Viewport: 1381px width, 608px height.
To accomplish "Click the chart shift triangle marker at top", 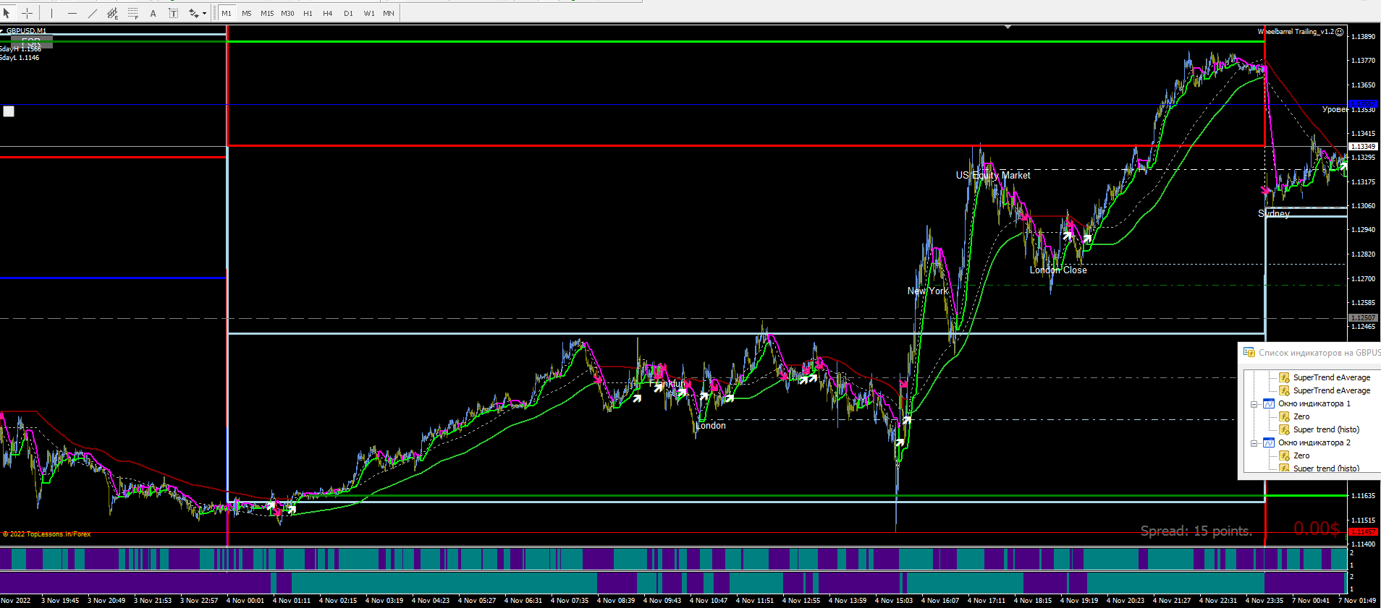I will [1008, 27].
